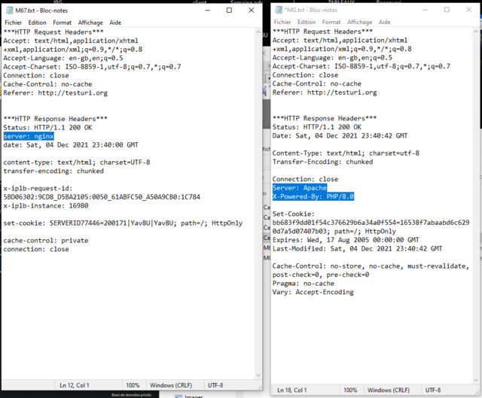The image size is (482, 398).
Task: Click 'Ln 12, Col 1' in M67.txt status bar
Action: tap(75, 385)
